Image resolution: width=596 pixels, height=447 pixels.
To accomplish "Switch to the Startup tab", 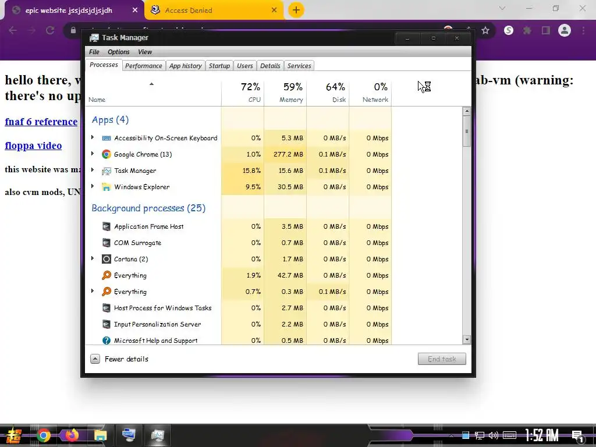I will pyautogui.click(x=219, y=66).
